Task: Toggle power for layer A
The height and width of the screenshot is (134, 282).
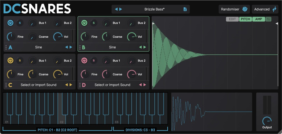Action: (x=10, y=23)
